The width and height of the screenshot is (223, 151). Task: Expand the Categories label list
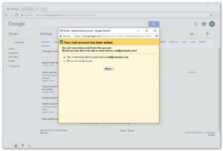(x=7, y=66)
